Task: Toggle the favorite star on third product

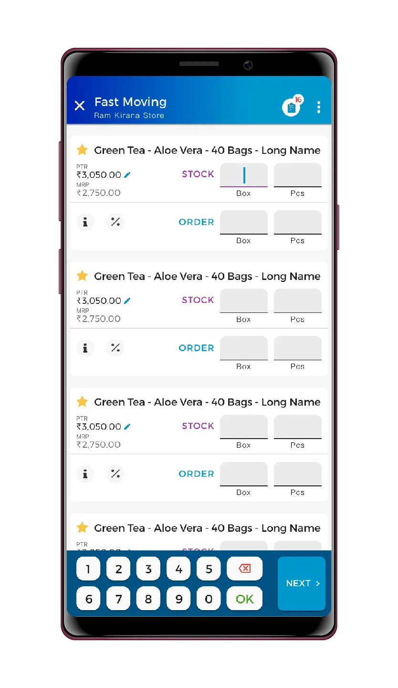Action: 83,402
